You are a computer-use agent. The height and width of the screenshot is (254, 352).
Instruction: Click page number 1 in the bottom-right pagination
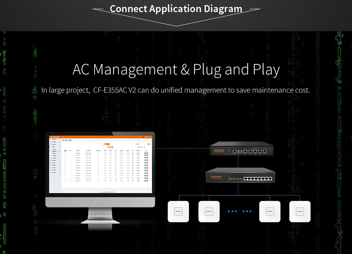tap(147, 185)
